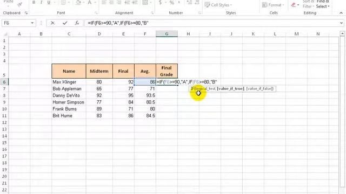Click vertical scrollbar up arrow

pyautogui.click(x=342, y=33)
